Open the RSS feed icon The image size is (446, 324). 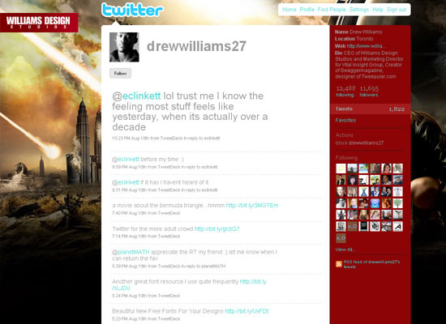click(339, 264)
